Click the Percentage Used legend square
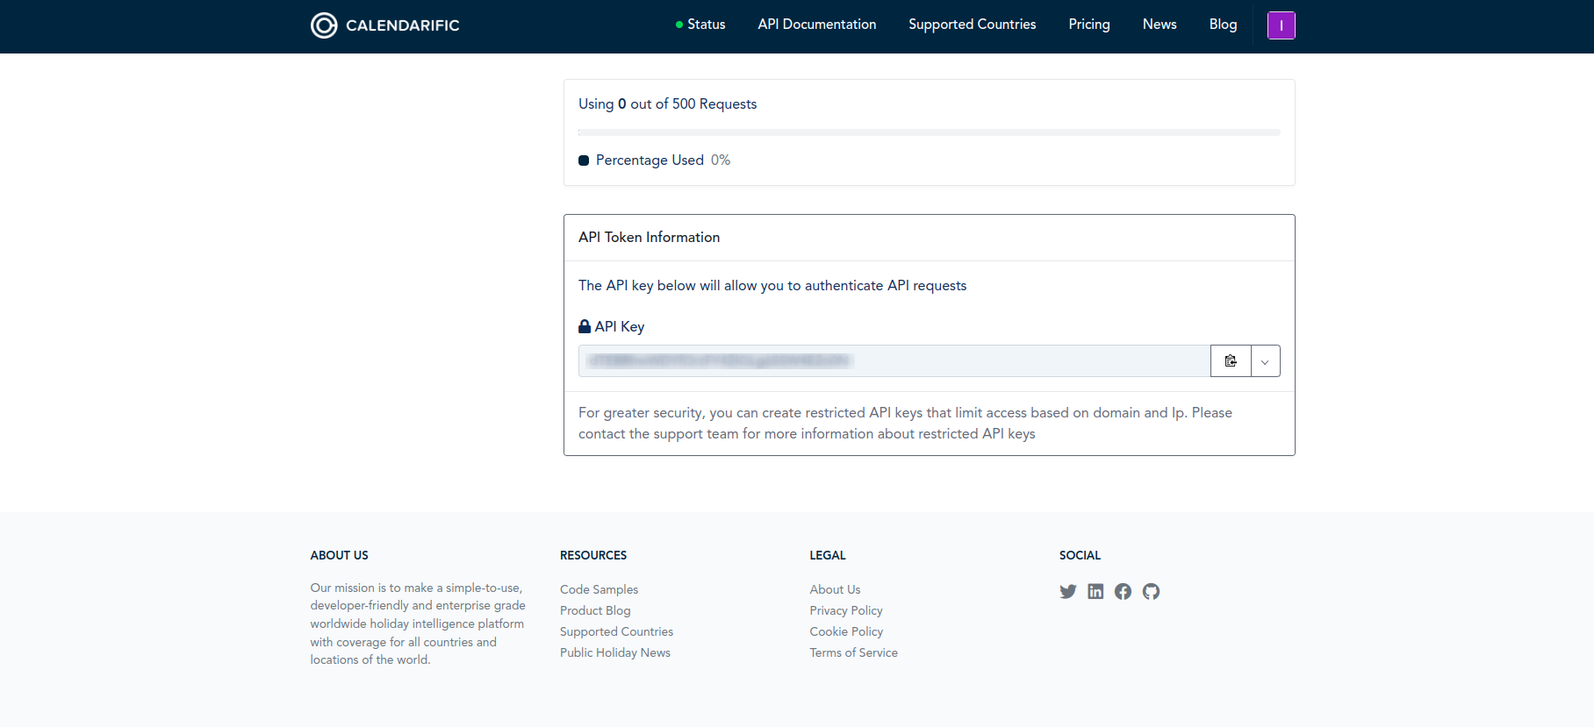The height and width of the screenshot is (727, 1594). pyautogui.click(x=584, y=160)
